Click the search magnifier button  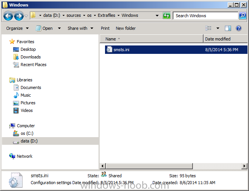243,16
